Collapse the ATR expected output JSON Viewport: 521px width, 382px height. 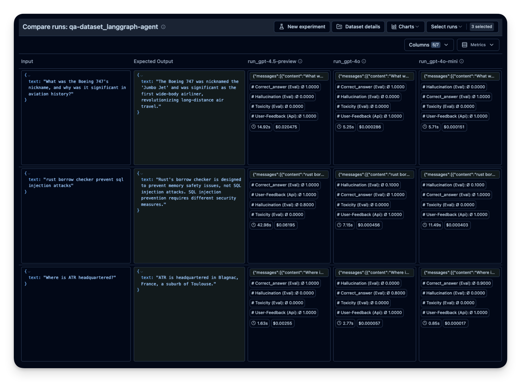(142, 272)
